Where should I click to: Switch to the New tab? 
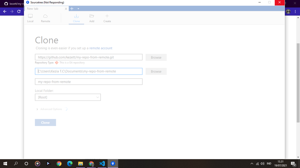[x=44, y=9]
